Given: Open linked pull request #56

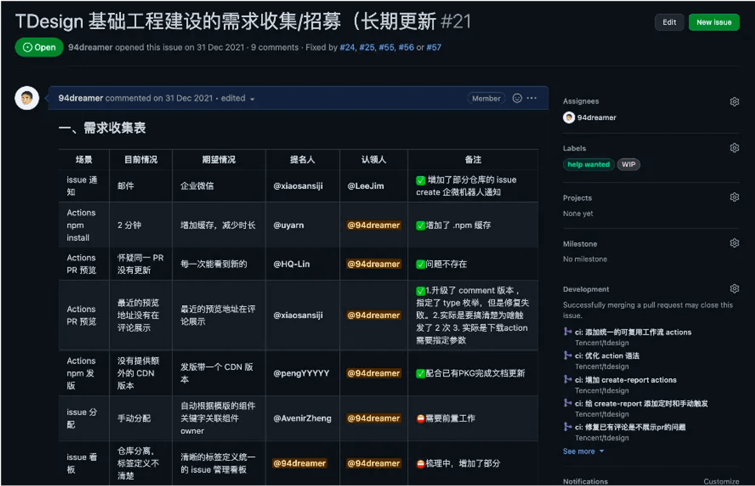Looking at the screenshot, I should coord(406,47).
